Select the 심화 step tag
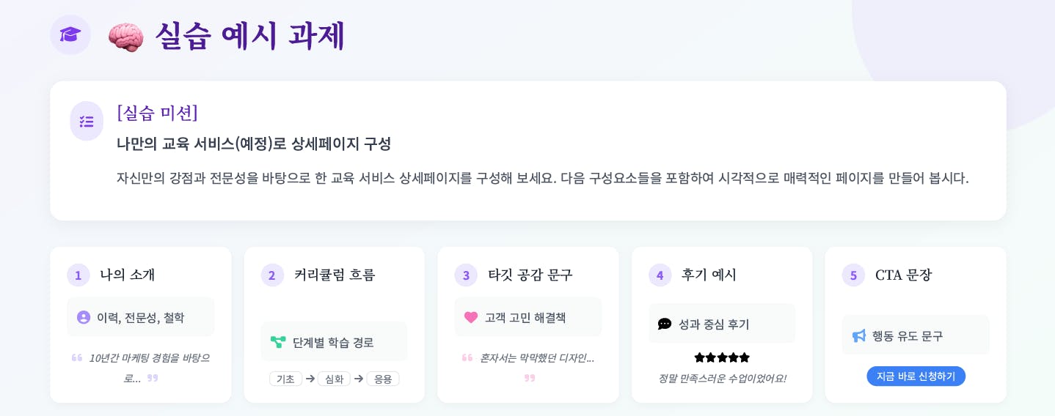This screenshot has height=416, width=1055. (334, 379)
